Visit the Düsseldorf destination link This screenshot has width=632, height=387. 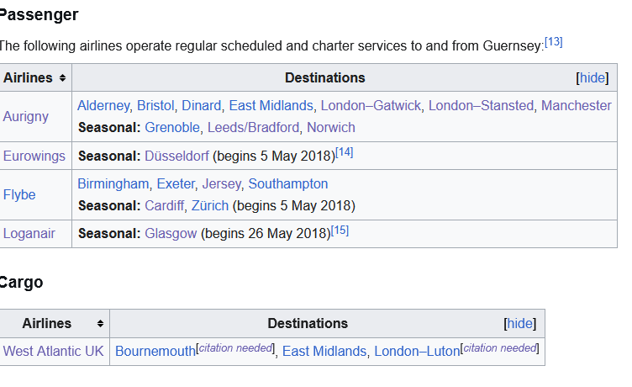click(x=176, y=156)
